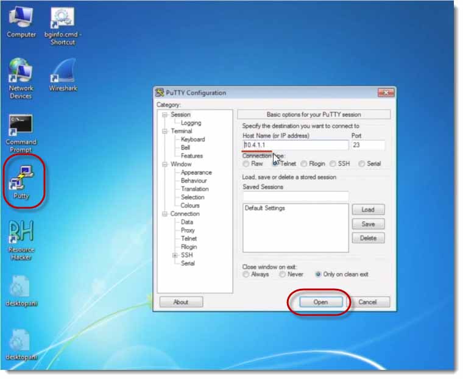Collapse the Window tree node
The height and width of the screenshot is (379, 463).
click(x=164, y=165)
